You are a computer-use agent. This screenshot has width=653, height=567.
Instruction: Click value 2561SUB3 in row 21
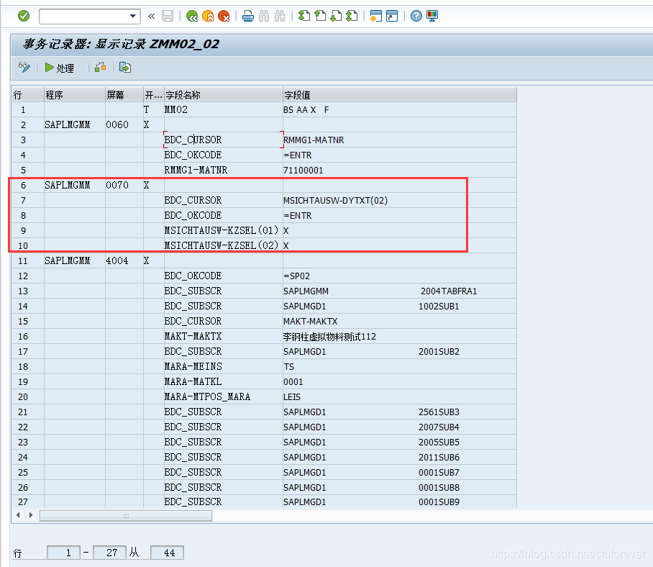[439, 412]
